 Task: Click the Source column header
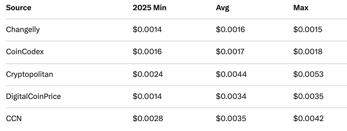pyautogui.click(x=19, y=8)
